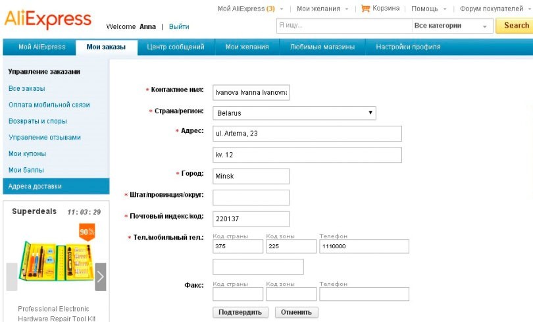This screenshot has height=322, width=533.
Task: Click the Почтовый индекс field 220137
Action: pos(251,219)
